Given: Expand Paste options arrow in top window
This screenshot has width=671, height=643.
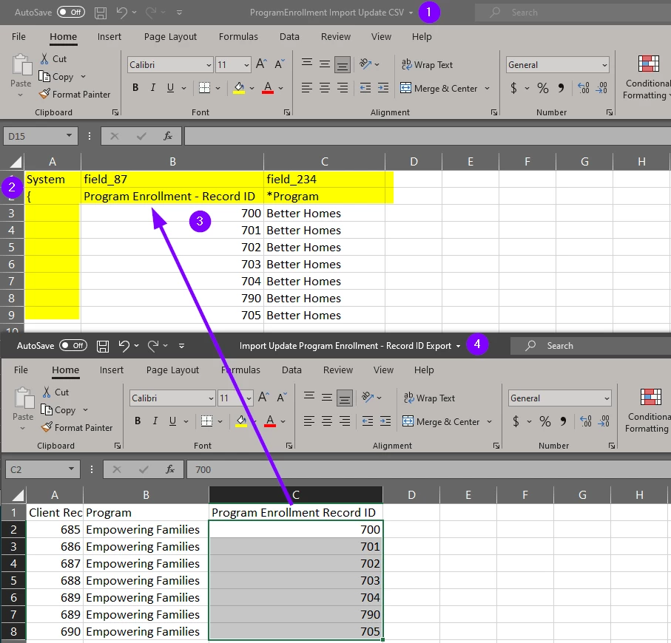Looking at the screenshot, I should tap(20, 95).
